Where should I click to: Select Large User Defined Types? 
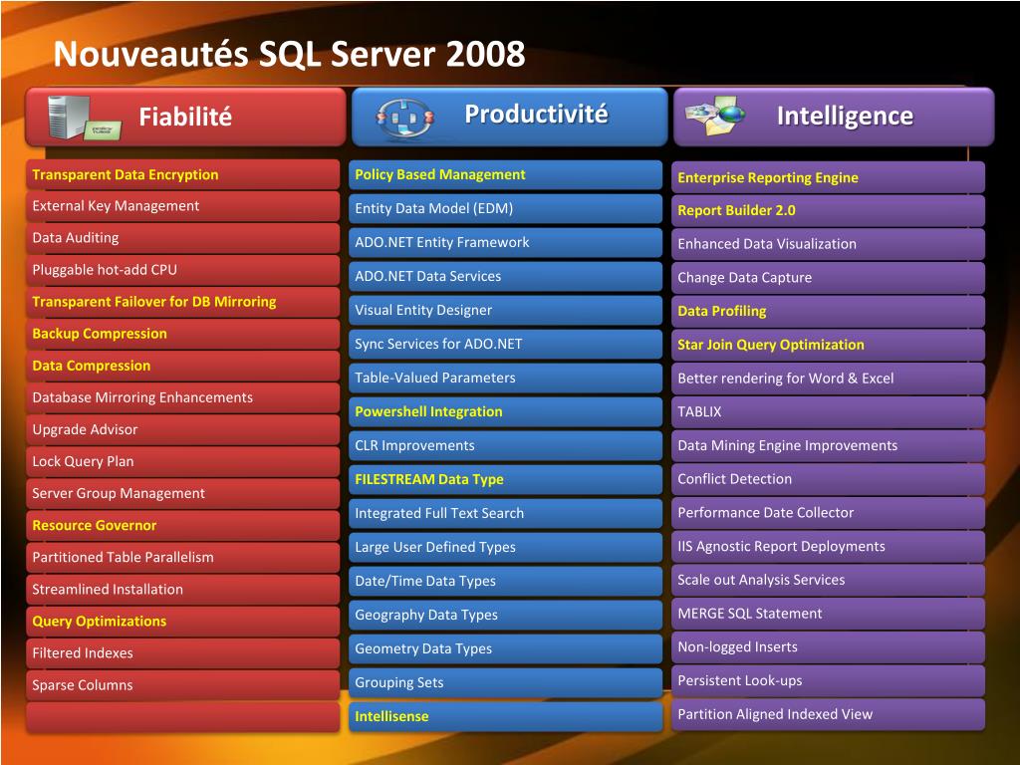coord(505,547)
